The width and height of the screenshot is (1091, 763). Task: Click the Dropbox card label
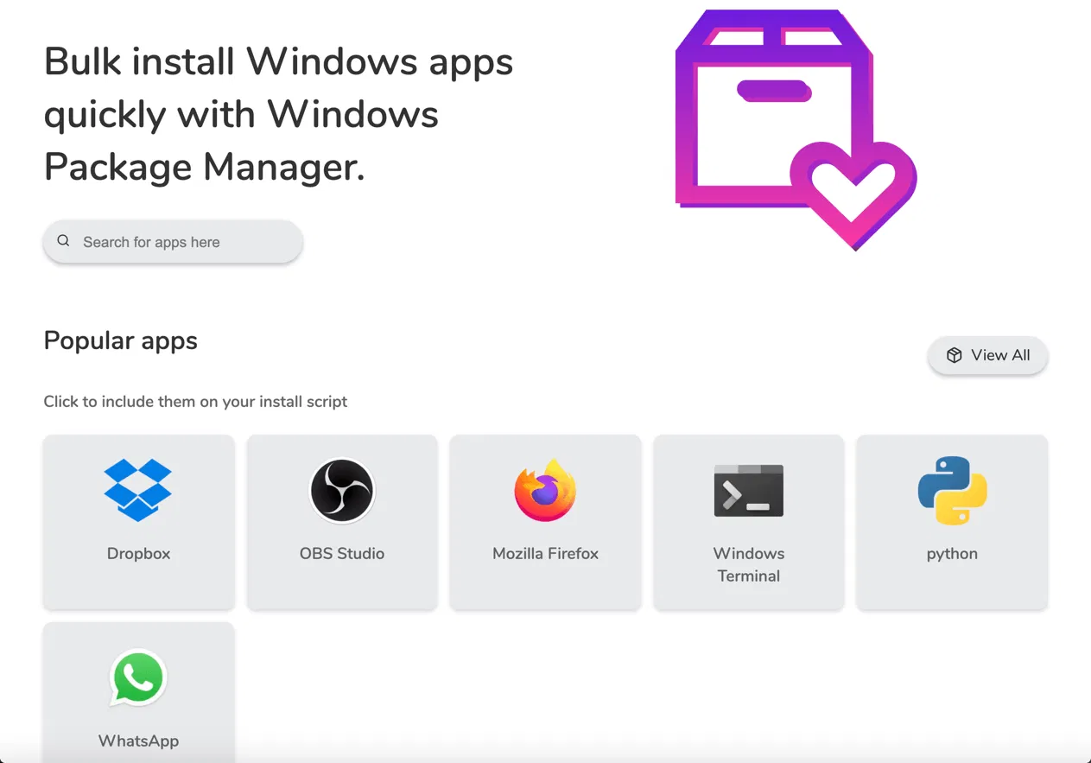(x=138, y=554)
